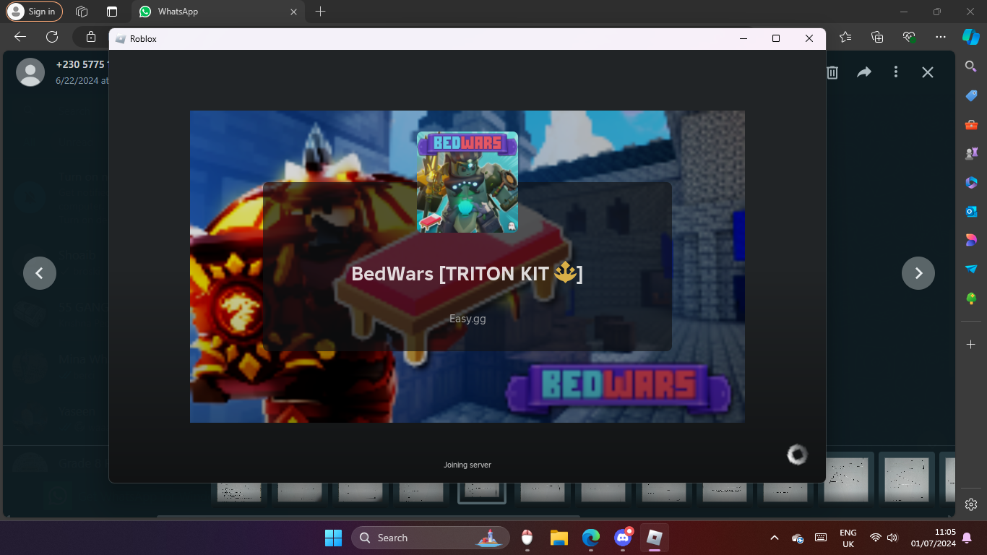The height and width of the screenshot is (555, 987).
Task: Sign in to the Edge profile
Action: tap(35, 12)
